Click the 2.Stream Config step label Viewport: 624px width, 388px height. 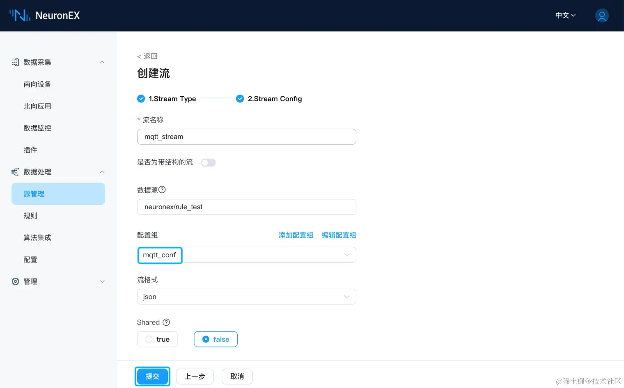coord(275,99)
